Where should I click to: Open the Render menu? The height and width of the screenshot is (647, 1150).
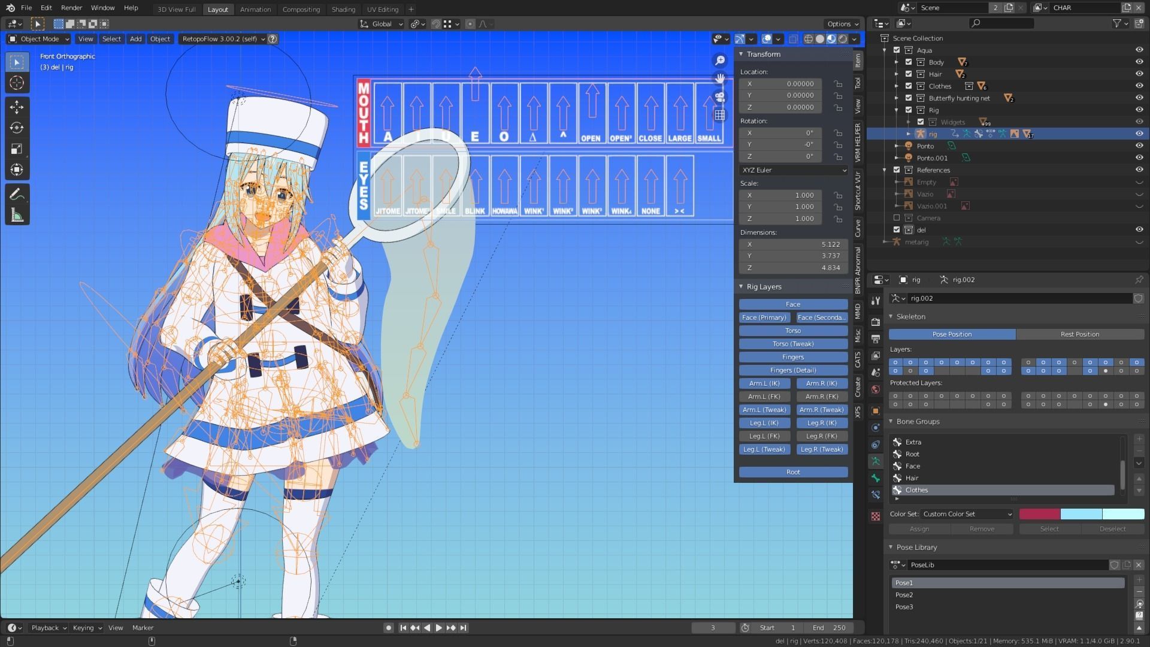coord(71,8)
